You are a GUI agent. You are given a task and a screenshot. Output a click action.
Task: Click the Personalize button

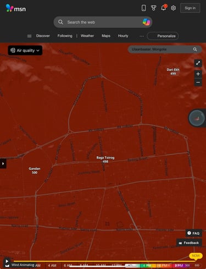(163, 36)
